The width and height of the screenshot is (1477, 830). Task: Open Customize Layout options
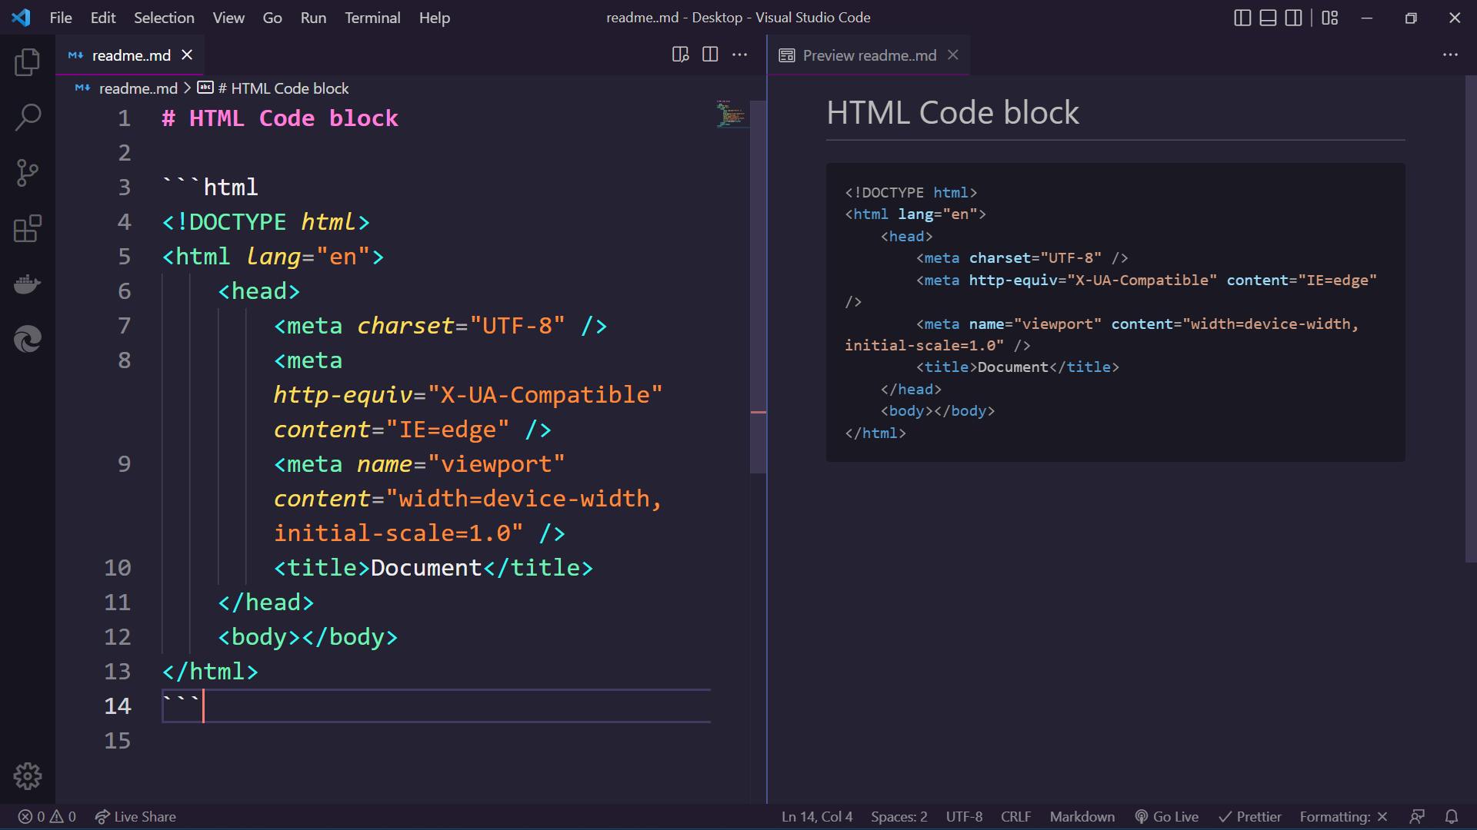pyautogui.click(x=1330, y=18)
